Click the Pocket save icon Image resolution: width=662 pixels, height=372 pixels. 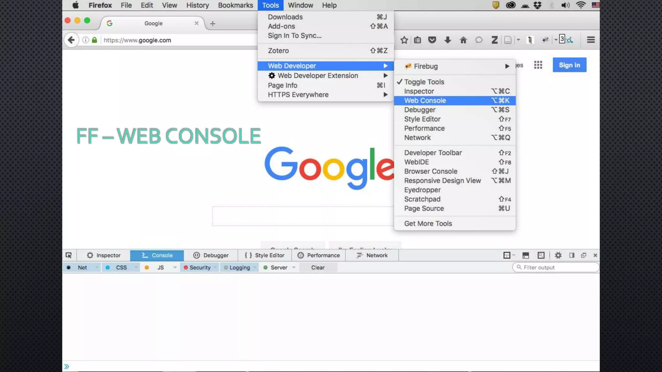432,40
